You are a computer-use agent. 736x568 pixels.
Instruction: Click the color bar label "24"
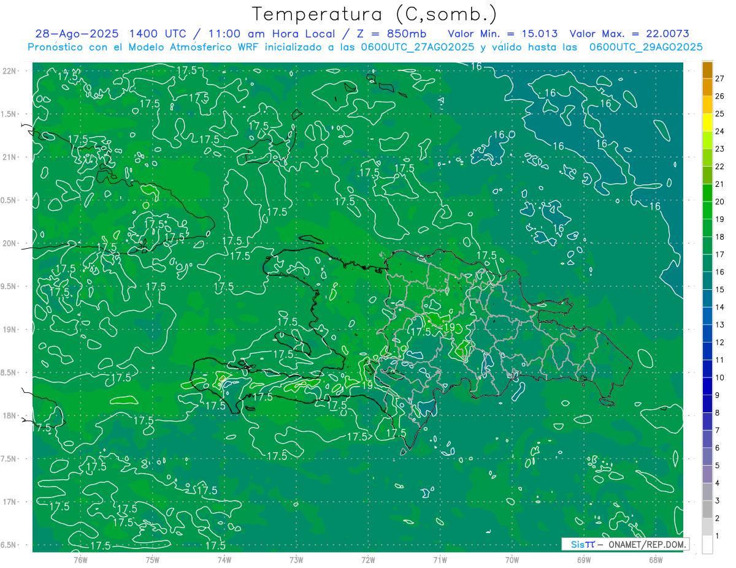coord(720,131)
